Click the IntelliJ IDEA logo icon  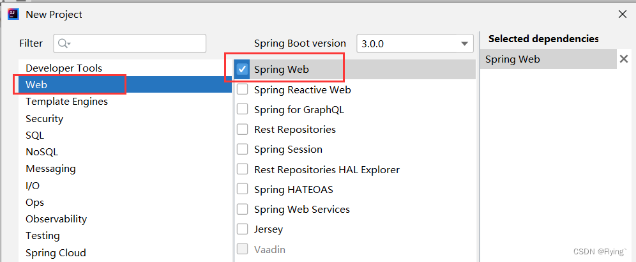tap(13, 14)
